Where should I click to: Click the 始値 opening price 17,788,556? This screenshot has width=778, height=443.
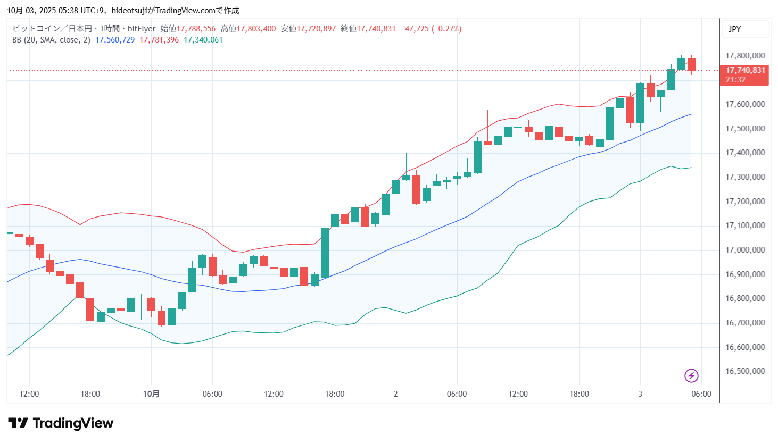[x=196, y=29]
